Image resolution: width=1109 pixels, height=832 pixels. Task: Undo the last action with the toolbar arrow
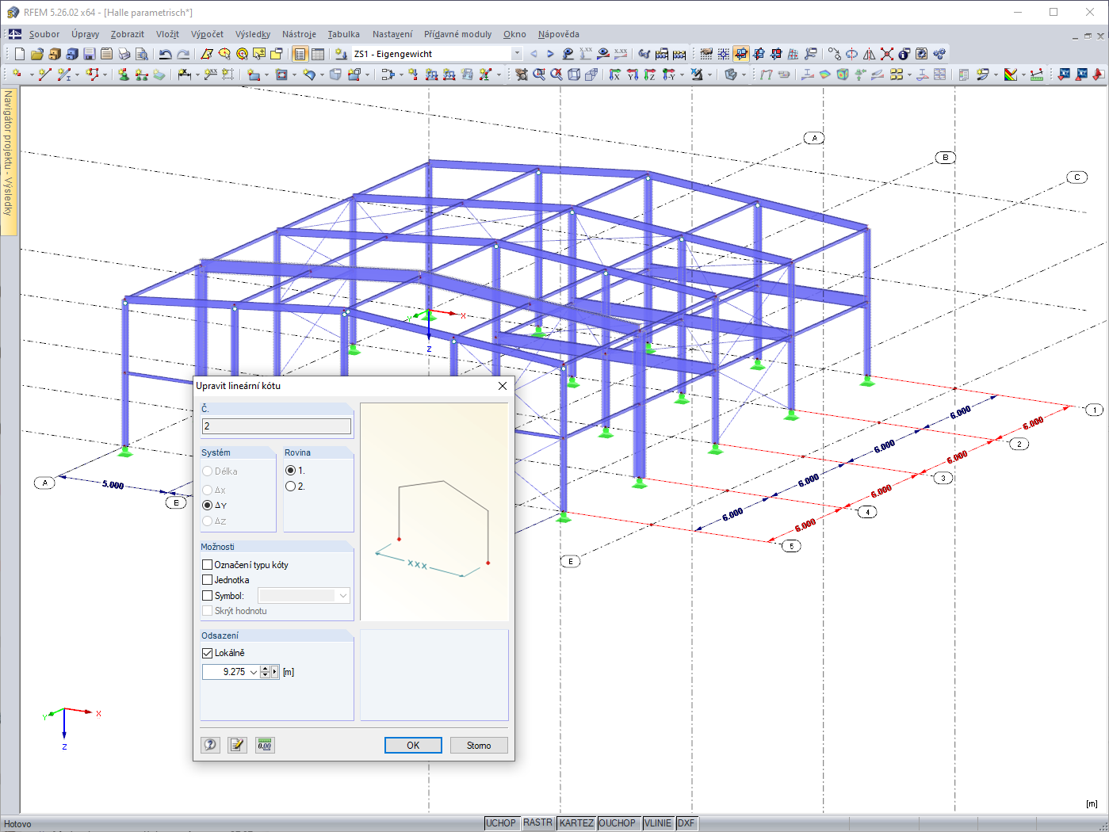tap(165, 54)
